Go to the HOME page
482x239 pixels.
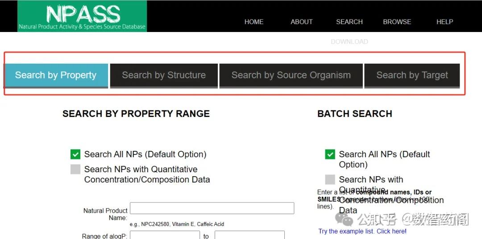[254, 22]
